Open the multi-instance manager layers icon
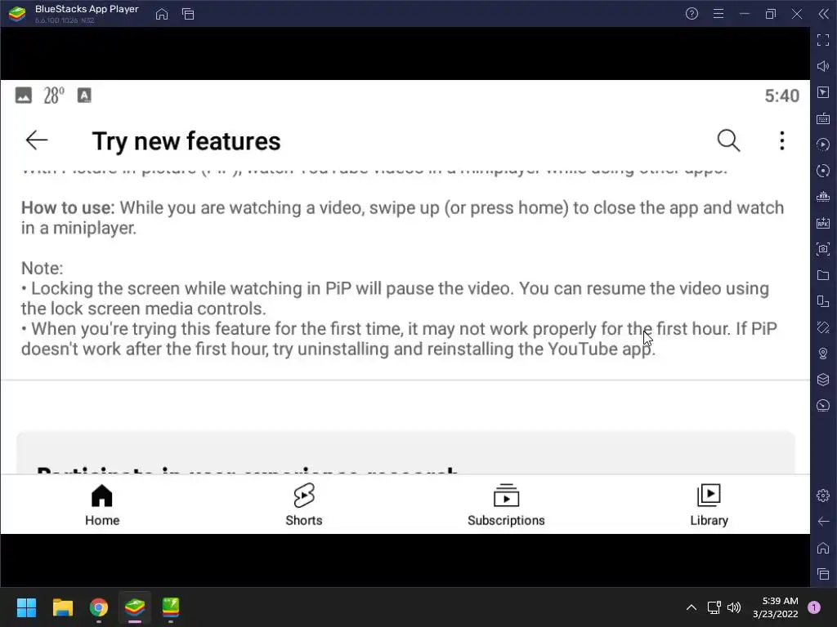The height and width of the screenshot is (627, 837). coord(823,380)
